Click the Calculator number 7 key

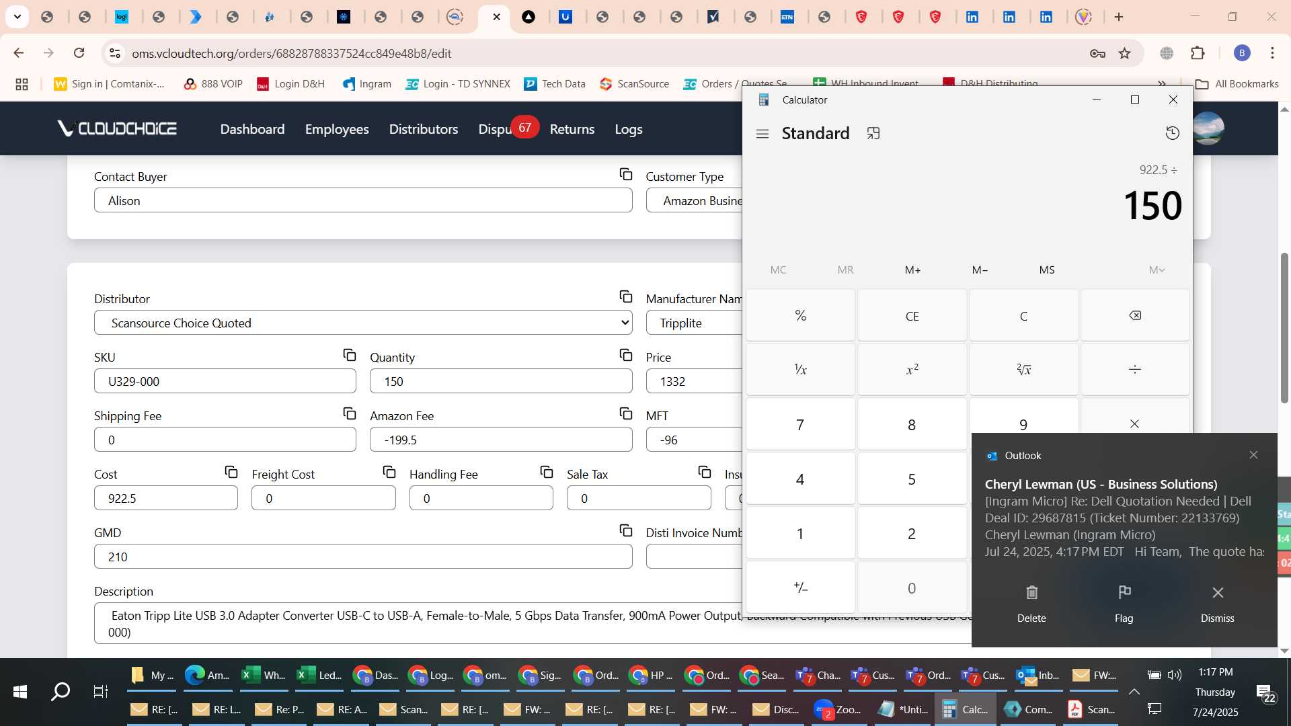click(x=800, y=424)
